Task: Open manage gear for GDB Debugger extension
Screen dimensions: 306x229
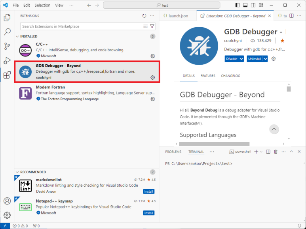Action: [153, 77]
